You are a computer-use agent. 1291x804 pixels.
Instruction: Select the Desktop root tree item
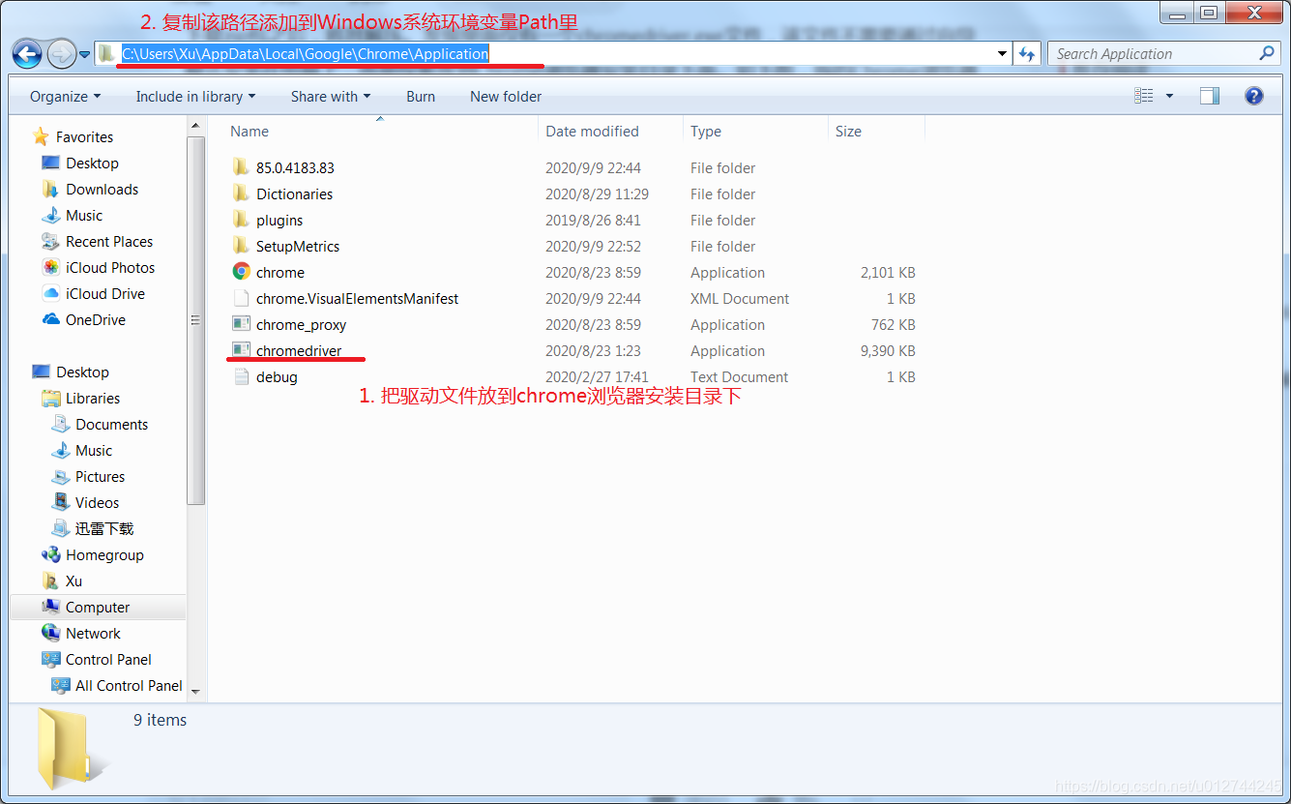point(82,372)
